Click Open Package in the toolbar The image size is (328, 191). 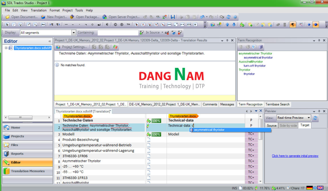tap(84, 17)
